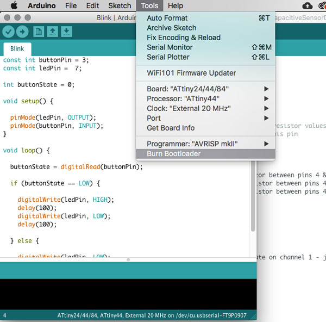Click "on channel 1" text in background window
326x322 pixels.
(291, 257)
